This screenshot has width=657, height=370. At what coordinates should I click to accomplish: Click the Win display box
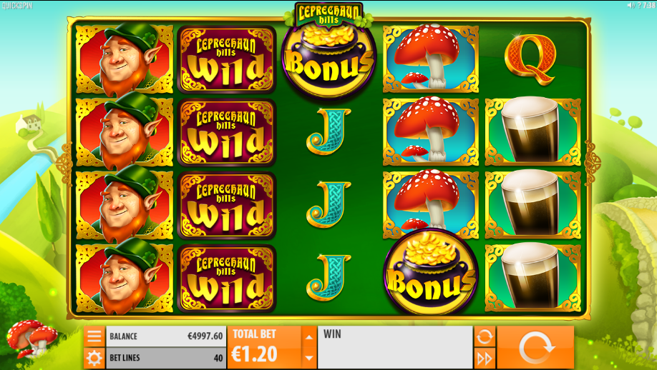[x=395, y=347]
